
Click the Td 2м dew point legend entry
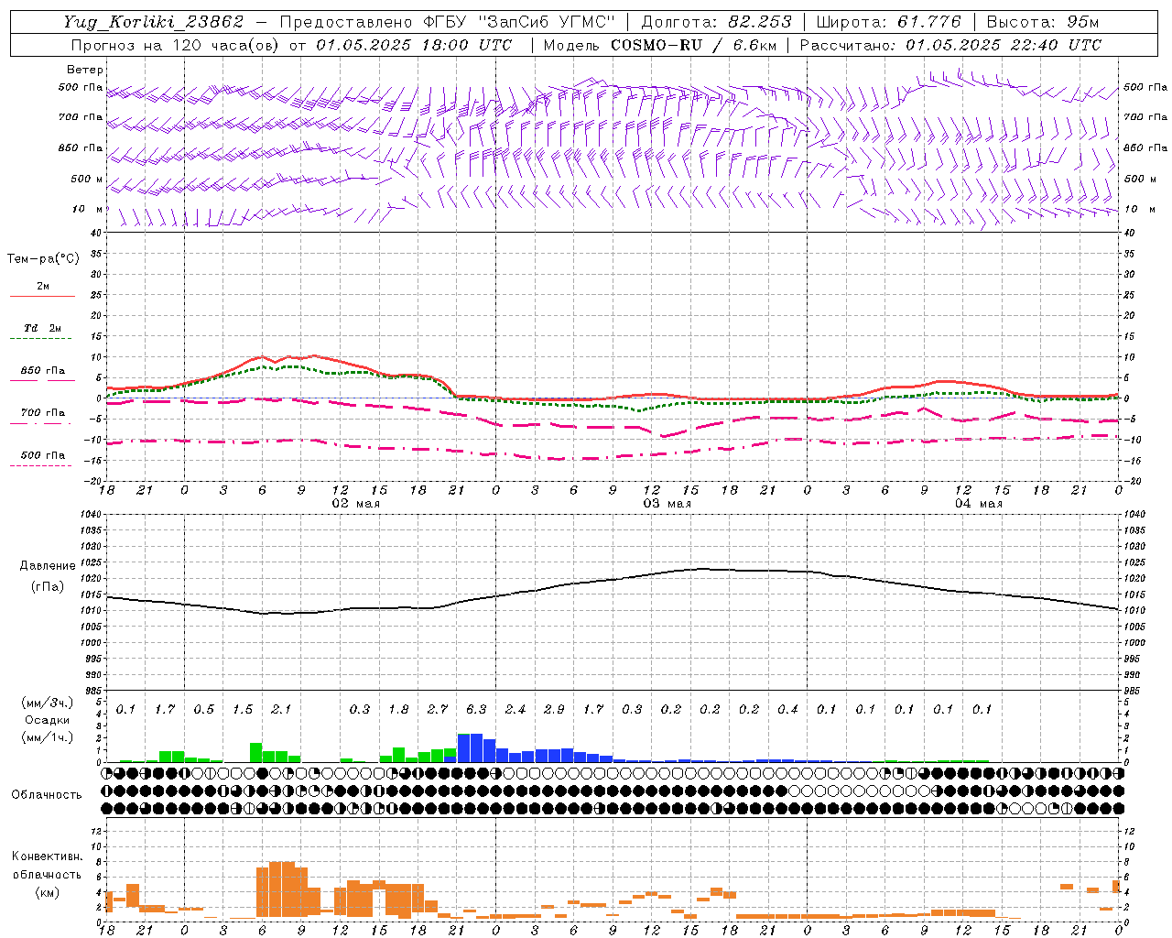(43, 328)
